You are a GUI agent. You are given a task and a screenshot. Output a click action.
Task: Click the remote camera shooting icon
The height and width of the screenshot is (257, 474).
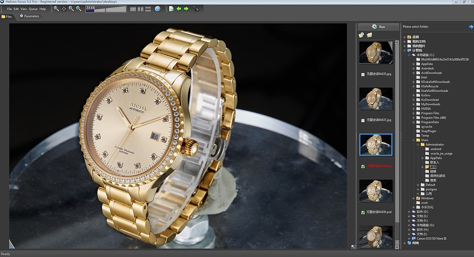(x=196, y=9)
